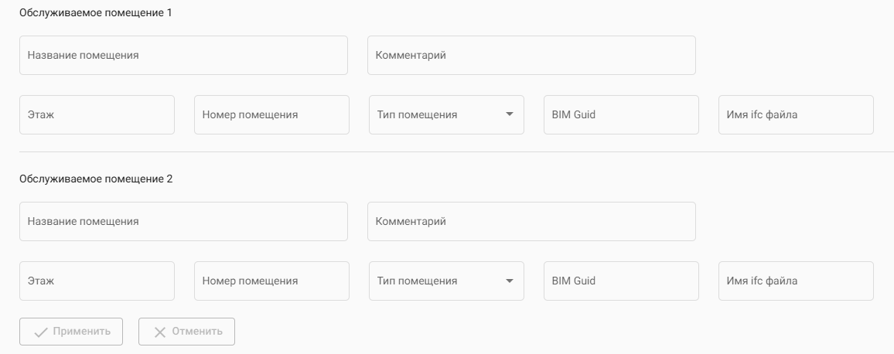Focus Название помещения field of помещение 2
The height and width of the screenshot is (354, 894).
[x=183, y=222]
